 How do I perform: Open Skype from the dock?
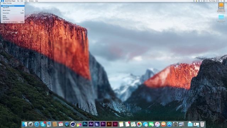coord(43,124)
